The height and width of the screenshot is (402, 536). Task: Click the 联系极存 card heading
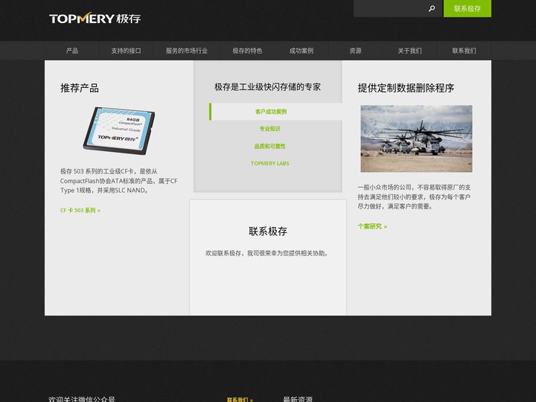pos(268,232)
